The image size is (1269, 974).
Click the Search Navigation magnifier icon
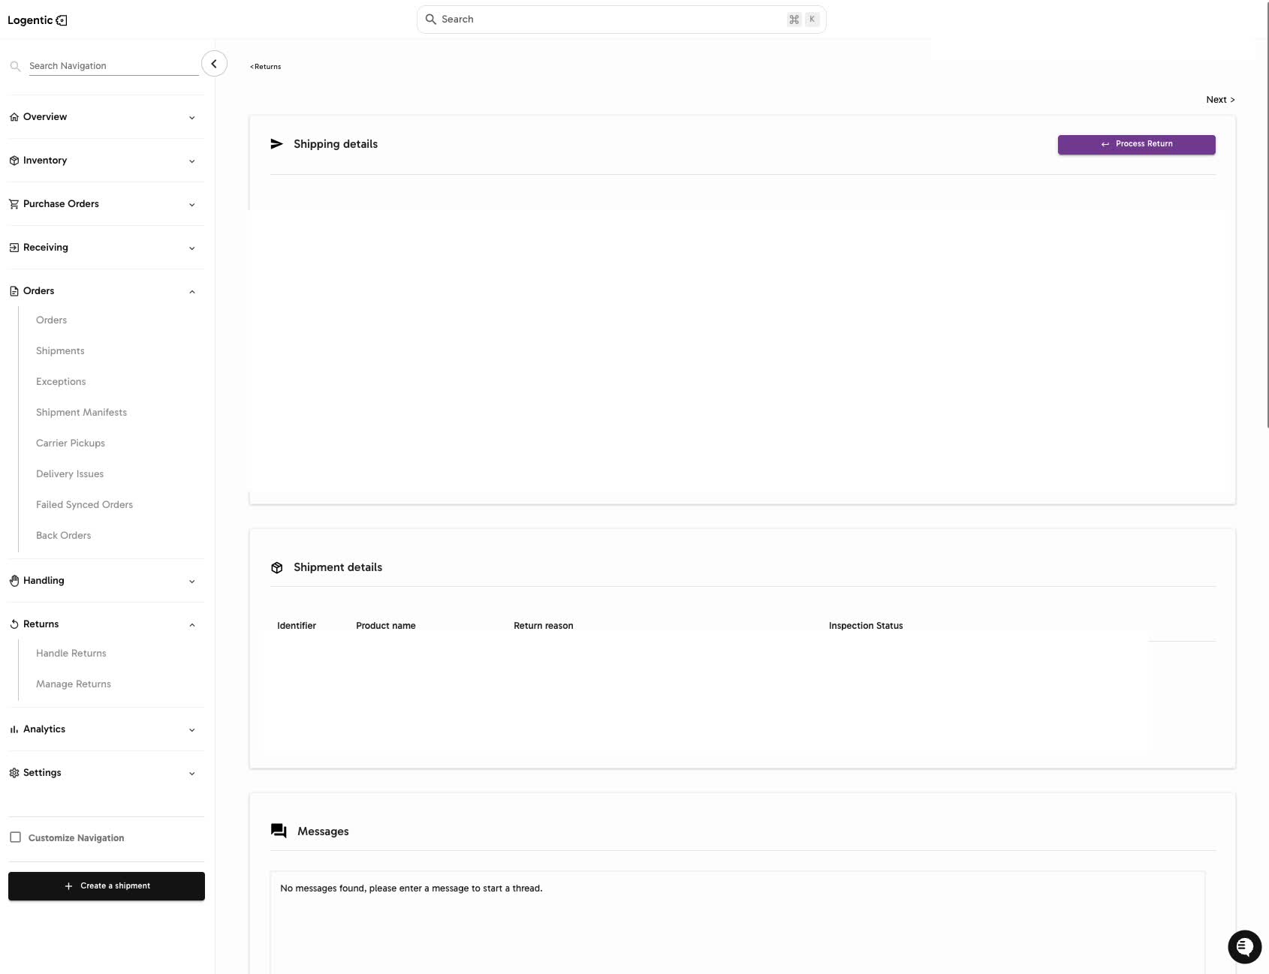tap(15, 66)
